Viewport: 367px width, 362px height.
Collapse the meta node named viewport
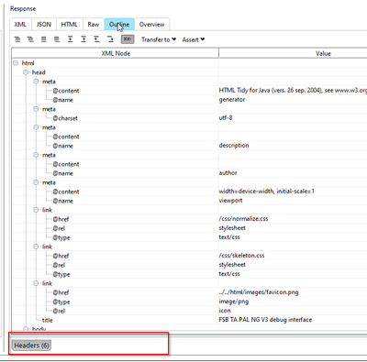(x=36, y=182)
